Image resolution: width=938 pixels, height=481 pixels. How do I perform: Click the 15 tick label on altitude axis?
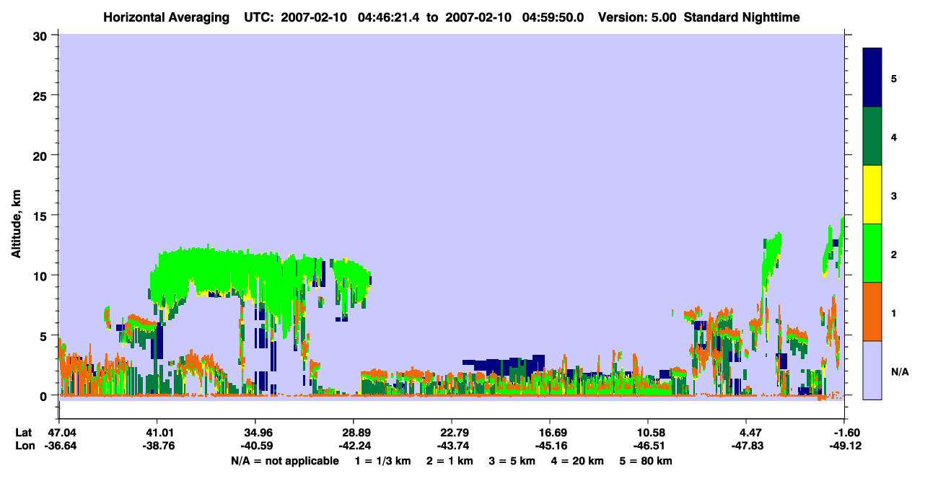tap(42, 216)
